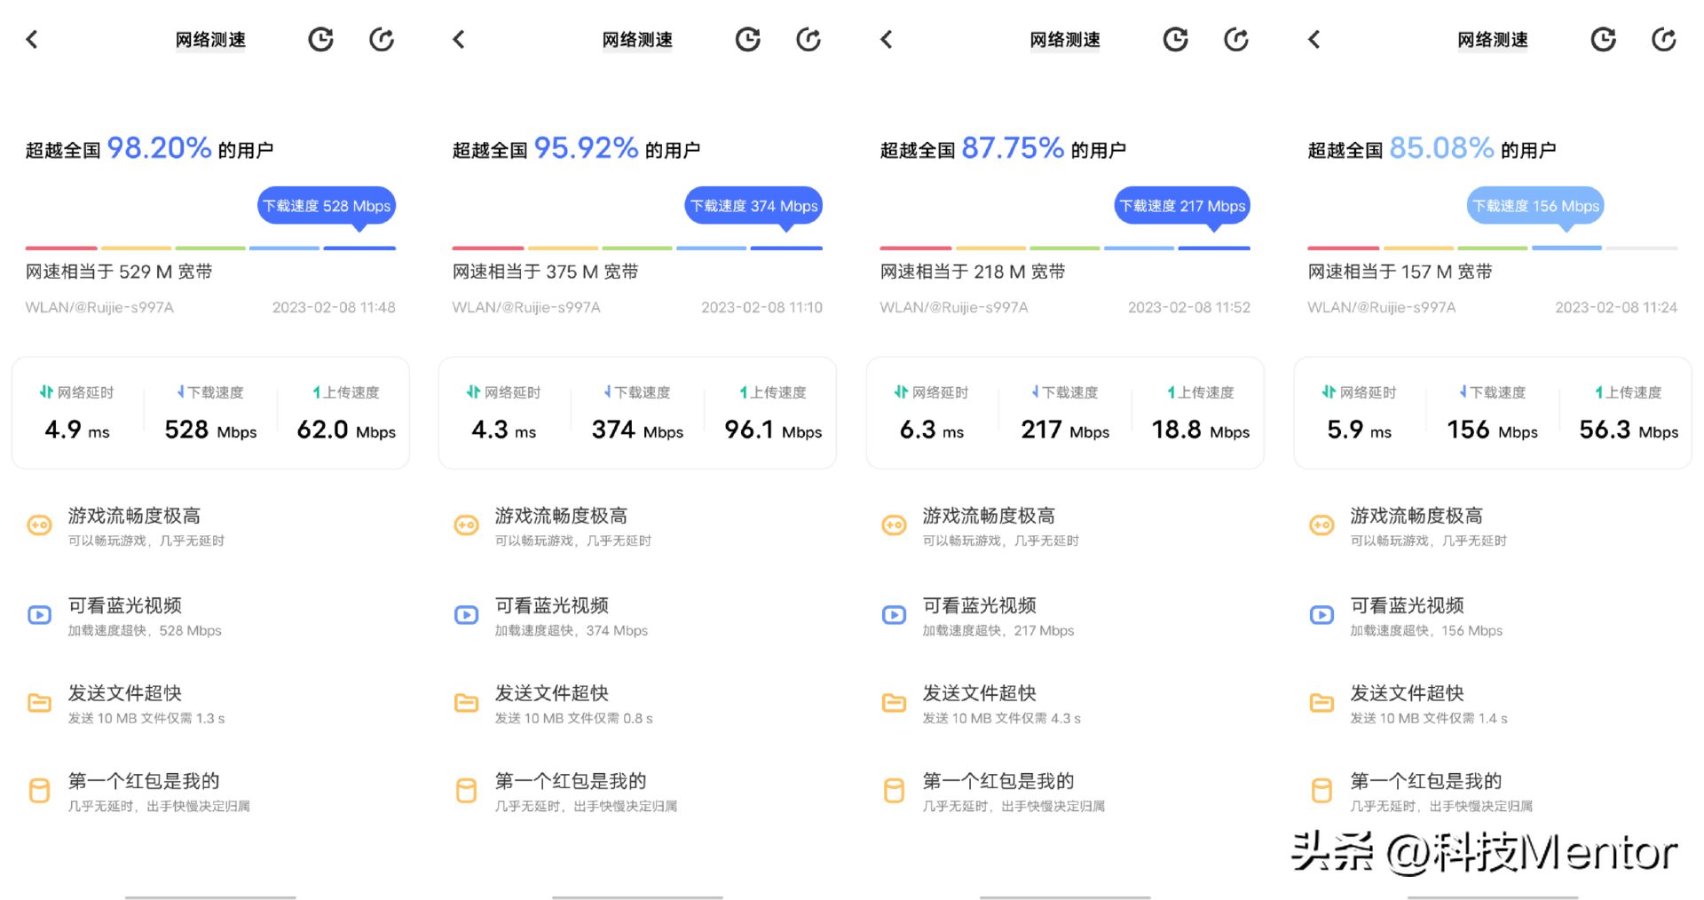Click the 95.92% percentage text
This screenshot has height=900, width=1704.
coord(586,148)
